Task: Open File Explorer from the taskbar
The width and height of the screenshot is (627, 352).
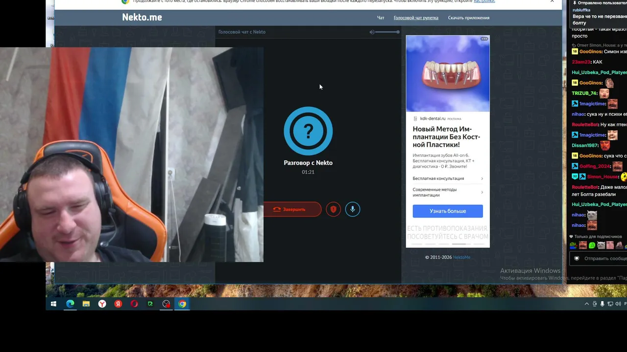Action: point(86,304)
